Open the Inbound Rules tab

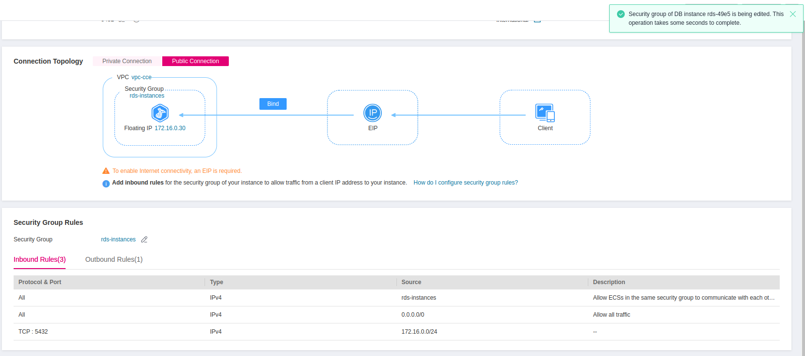(39, 259)
